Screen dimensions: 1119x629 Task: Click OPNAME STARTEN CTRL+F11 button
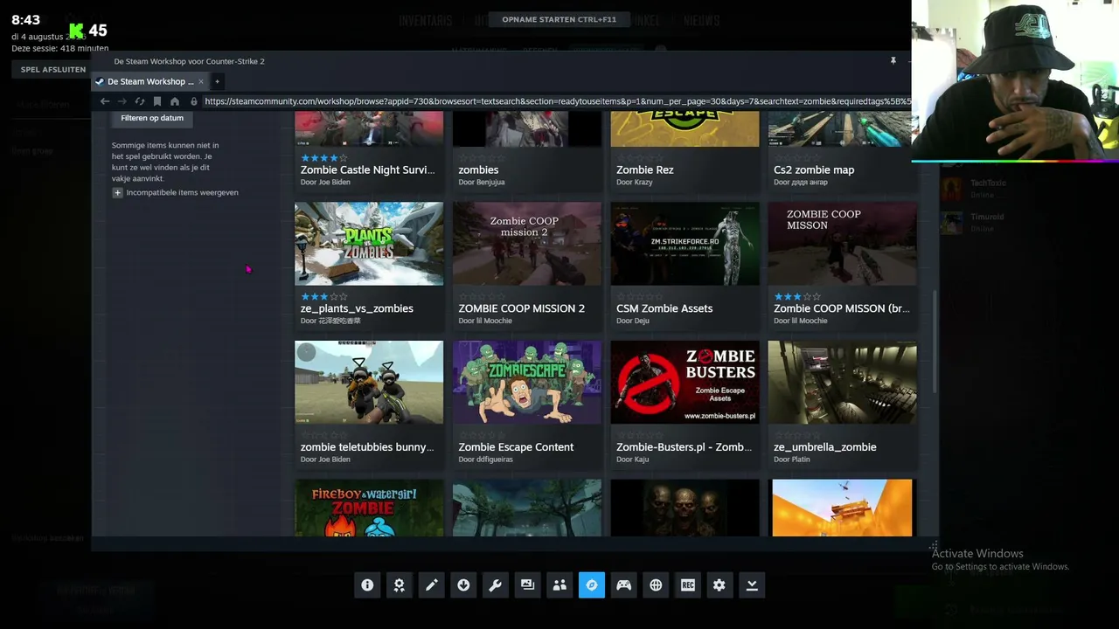coord(559,19)
